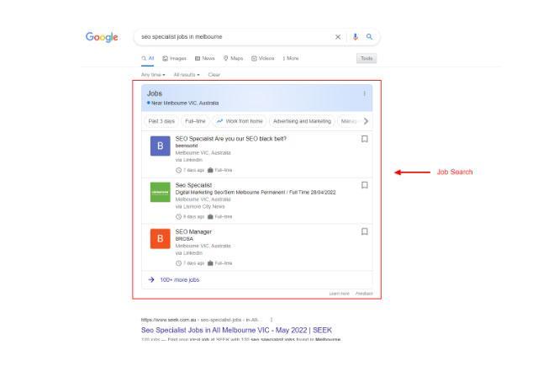The height and width of the screenshot is (366, 559).
Task: Click the Near Melbourne VIC location text
Action: (183, 103)
